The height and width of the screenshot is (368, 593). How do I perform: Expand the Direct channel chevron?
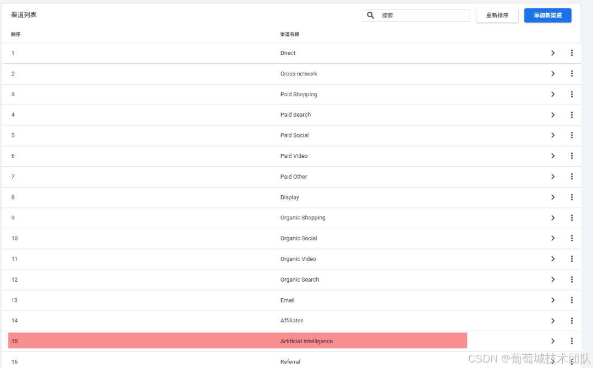553,53
